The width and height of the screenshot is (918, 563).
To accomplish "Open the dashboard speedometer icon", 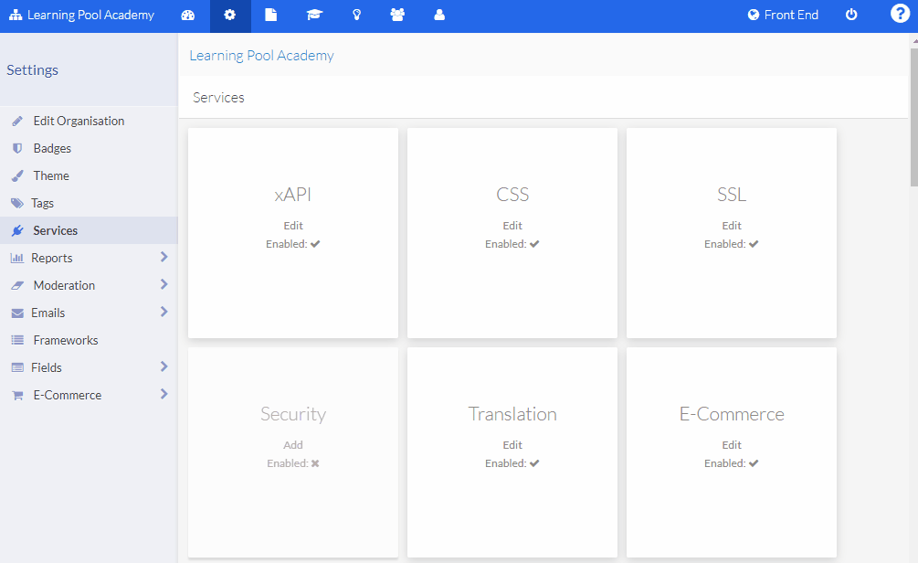I will pyautogui.click(x=188, y=16).
